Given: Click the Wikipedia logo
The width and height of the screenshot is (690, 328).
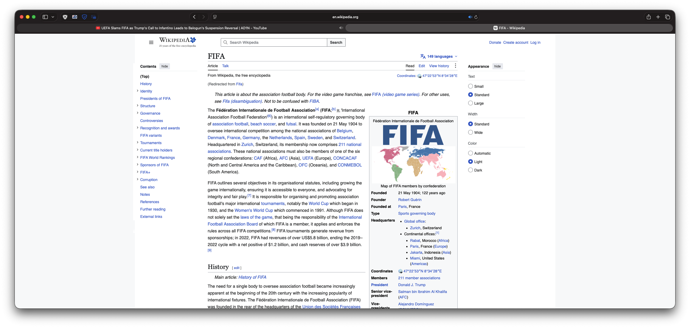Looking at the screenshot, I should coord(178,42).
